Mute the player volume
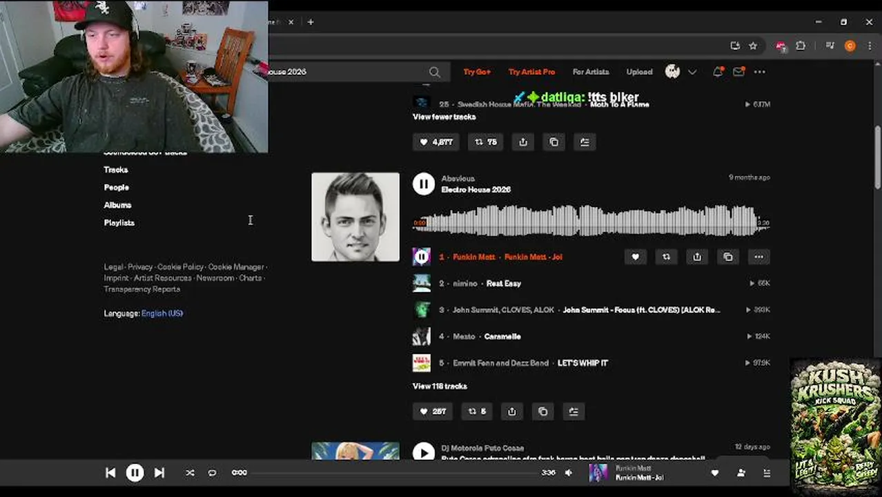The height and width of the screenshot is (497, 882). tap(568, 473)
